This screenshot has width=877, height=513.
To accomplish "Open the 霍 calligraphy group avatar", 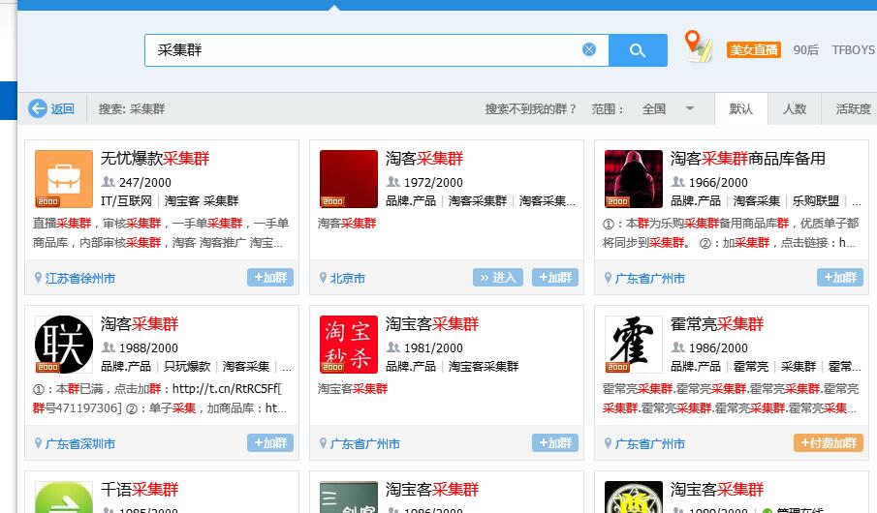I will [634, 345].
